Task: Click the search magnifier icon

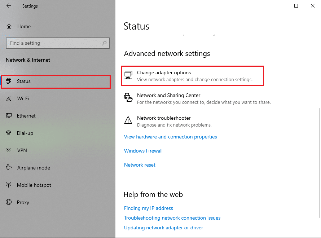Action: click(104, 43)
